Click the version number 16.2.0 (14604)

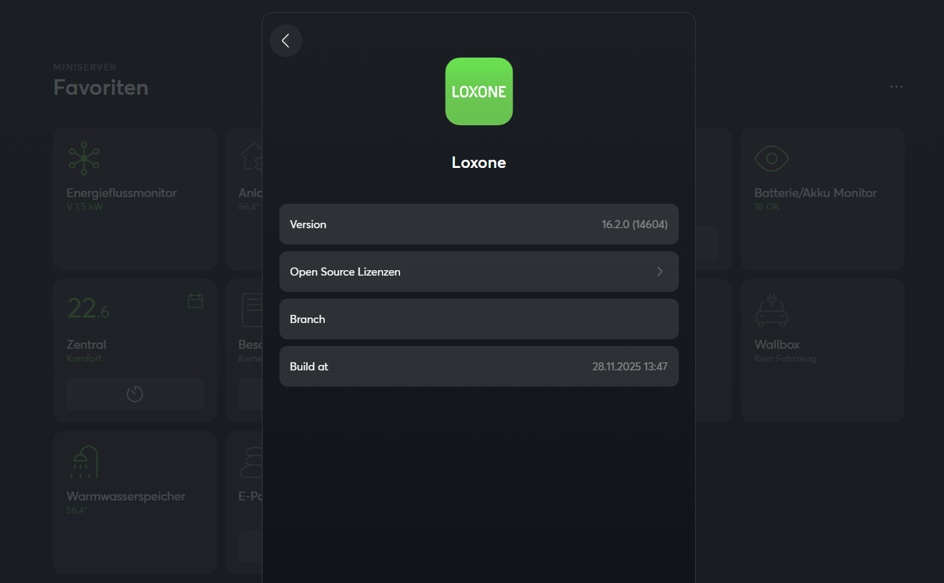click(x=635, y=224)
